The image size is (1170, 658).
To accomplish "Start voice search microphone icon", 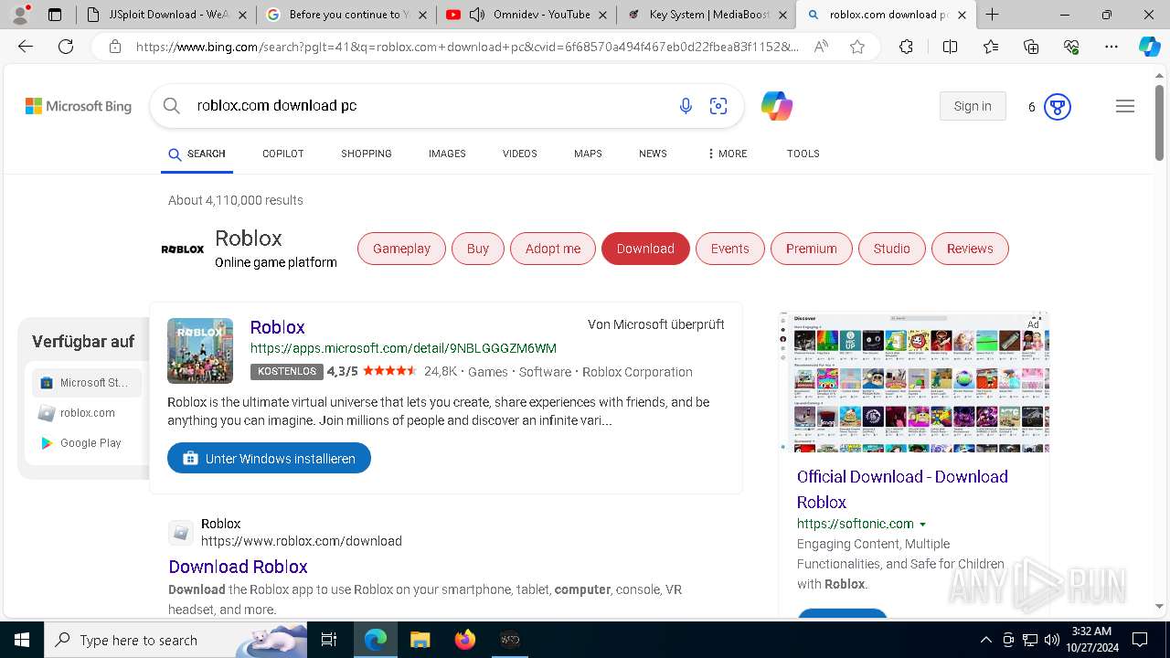I will click(x=686, y=106).
